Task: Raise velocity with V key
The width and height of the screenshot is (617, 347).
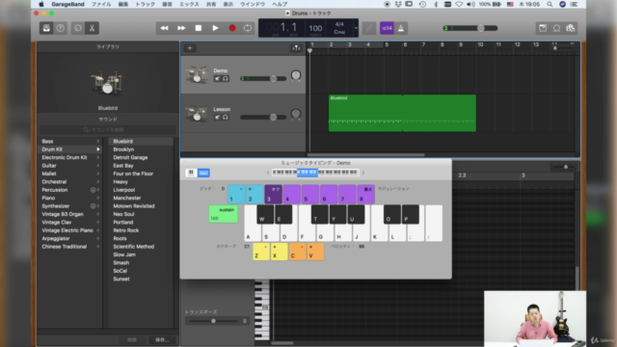Action: pyautogui.click(x=315, y=252)
